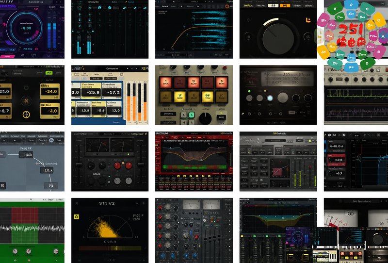388x263 pixels.
Task: Click the left arrow in ST1 V2 header
Action: (77, 203)
